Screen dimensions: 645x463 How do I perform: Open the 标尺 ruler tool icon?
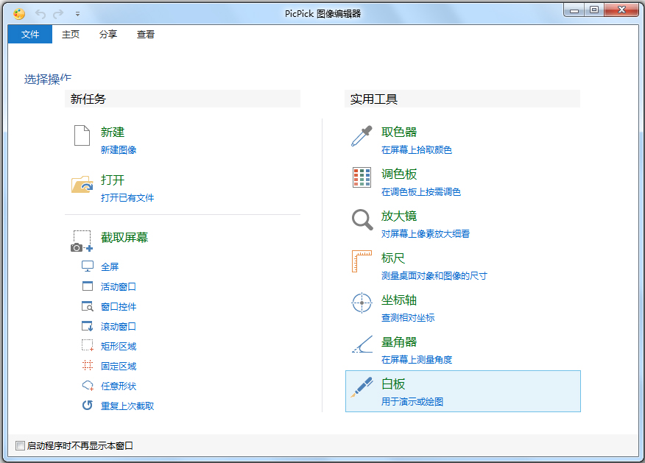point(362,261)
